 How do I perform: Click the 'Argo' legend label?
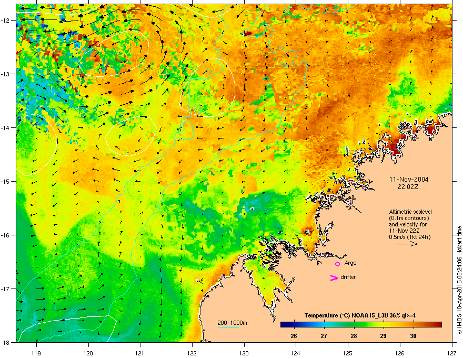(x=350, y=263)
